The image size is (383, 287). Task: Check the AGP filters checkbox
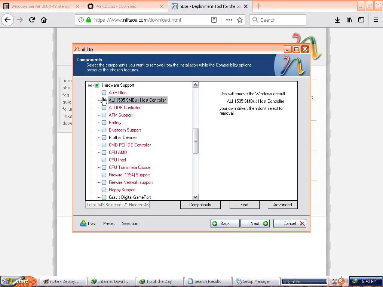point(104,93)
